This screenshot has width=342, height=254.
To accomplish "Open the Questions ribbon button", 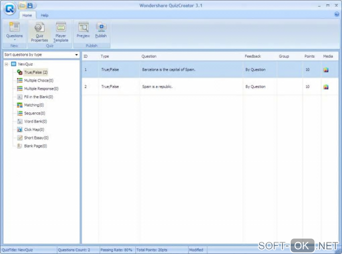I will point(14,31).
